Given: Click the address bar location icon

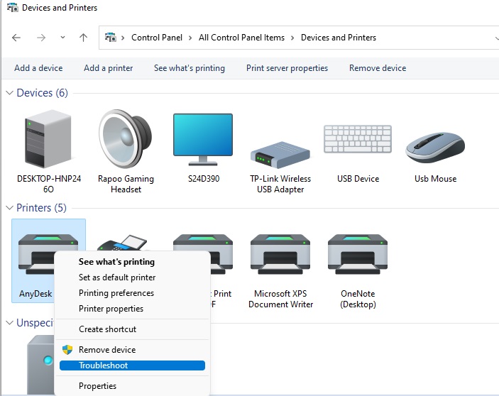Looking at the screenshot, I should [x=111, y=38].
